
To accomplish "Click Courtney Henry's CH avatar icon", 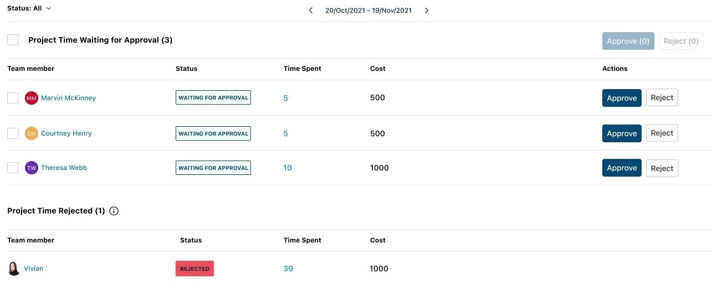I will tap(32, 133).
